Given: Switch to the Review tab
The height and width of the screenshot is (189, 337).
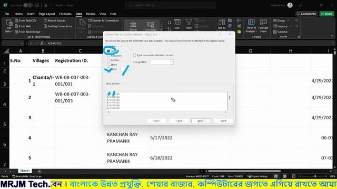Looking at the screenshot, I should coord(91,14).
